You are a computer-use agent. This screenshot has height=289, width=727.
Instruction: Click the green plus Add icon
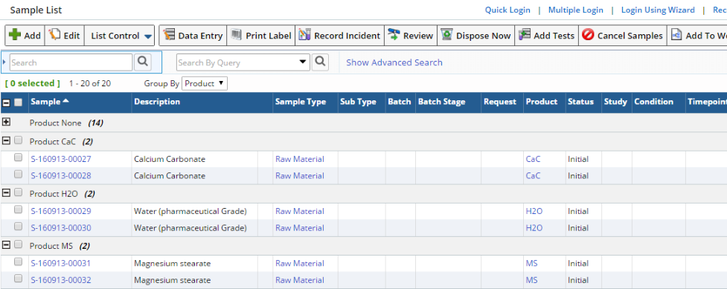click(x=15, y=35)
